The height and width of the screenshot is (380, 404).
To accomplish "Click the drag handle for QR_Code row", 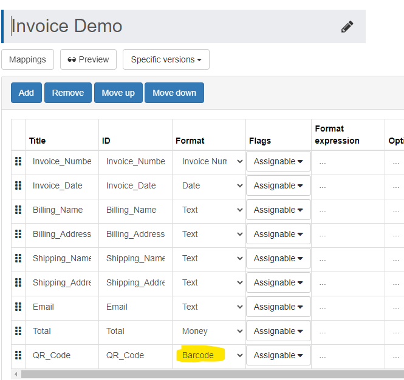I will coord(18,355).
